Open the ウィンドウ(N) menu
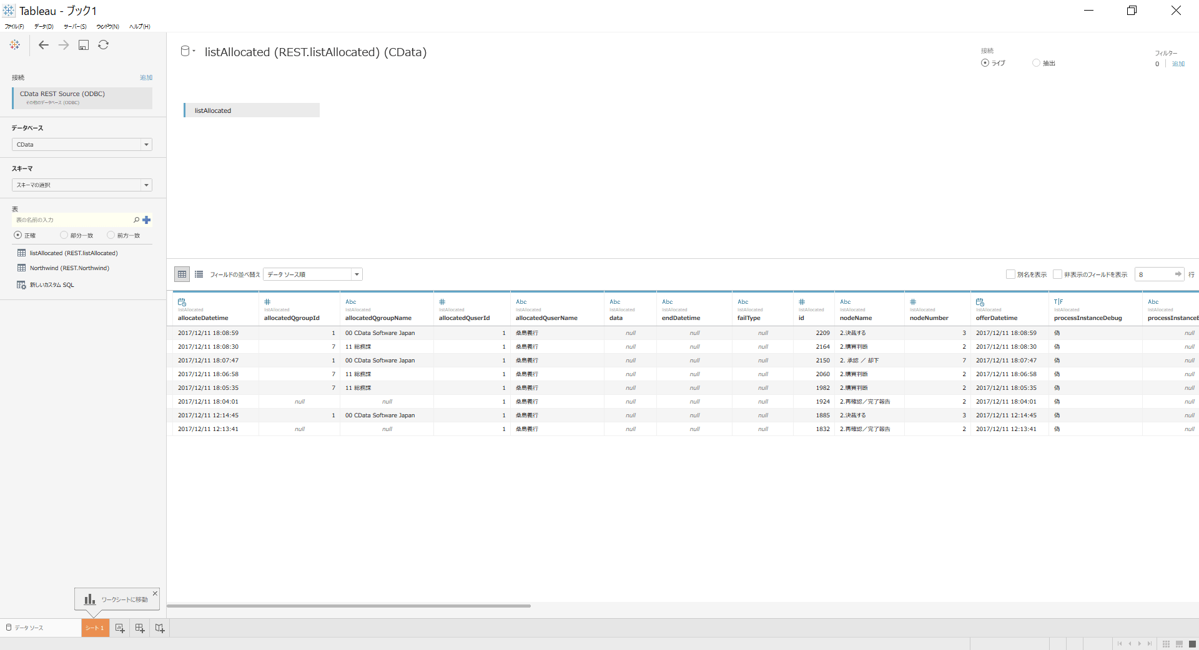This screenshot has height=650, width=1199. click(x=107, y=26)
